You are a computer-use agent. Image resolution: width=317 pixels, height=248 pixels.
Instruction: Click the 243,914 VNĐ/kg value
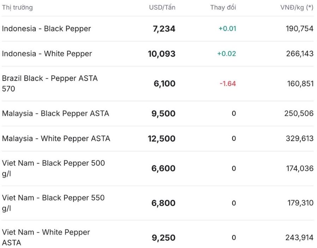point(299,238)
